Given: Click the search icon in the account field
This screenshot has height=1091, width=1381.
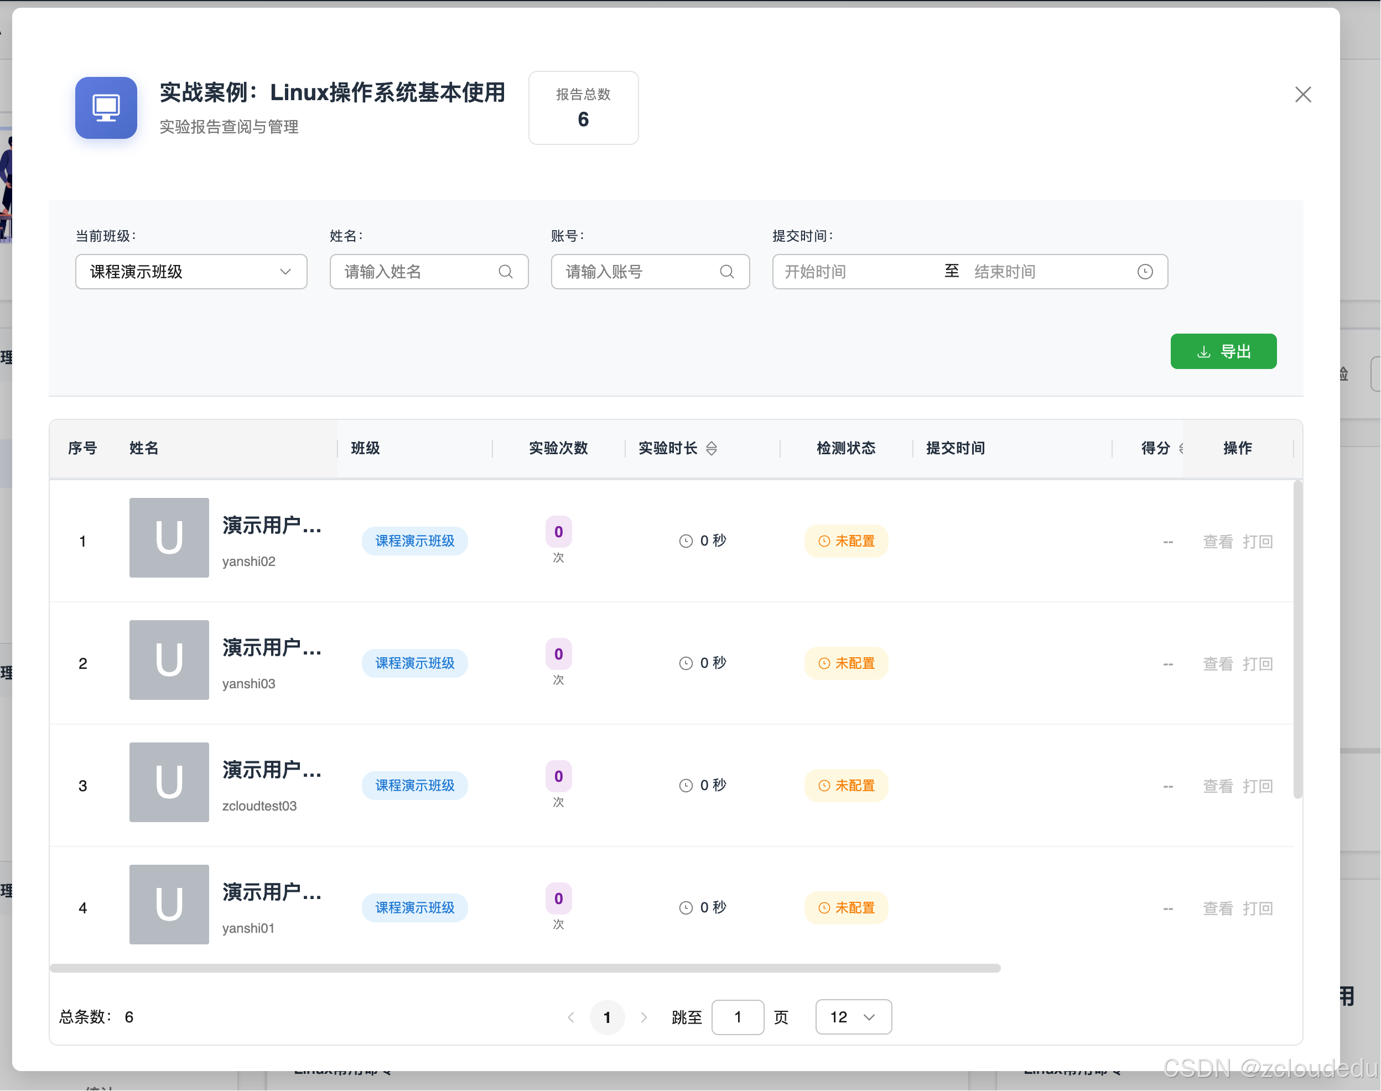Looking at the screenshot, I should pos(726,272).
